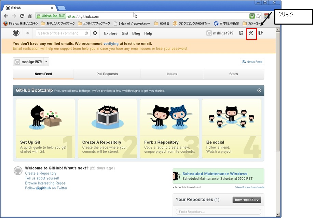Open the Create a Repository link
The image size is (316, 219).
point(41,173)
